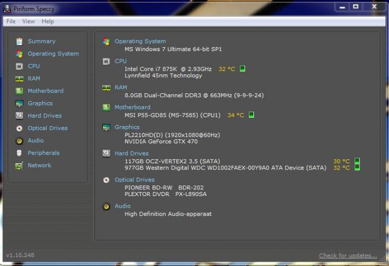389x266 pixels.
Task: Click the Windows flag icon in sidebar
Action: click(19, 54)
